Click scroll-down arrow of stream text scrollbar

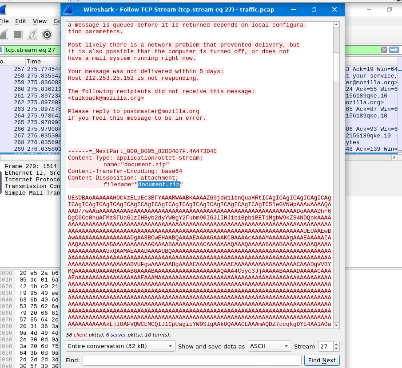click(x=336, y=325)
